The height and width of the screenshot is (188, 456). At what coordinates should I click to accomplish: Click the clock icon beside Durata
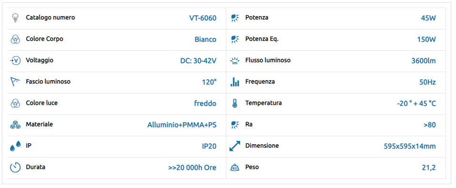15,168
